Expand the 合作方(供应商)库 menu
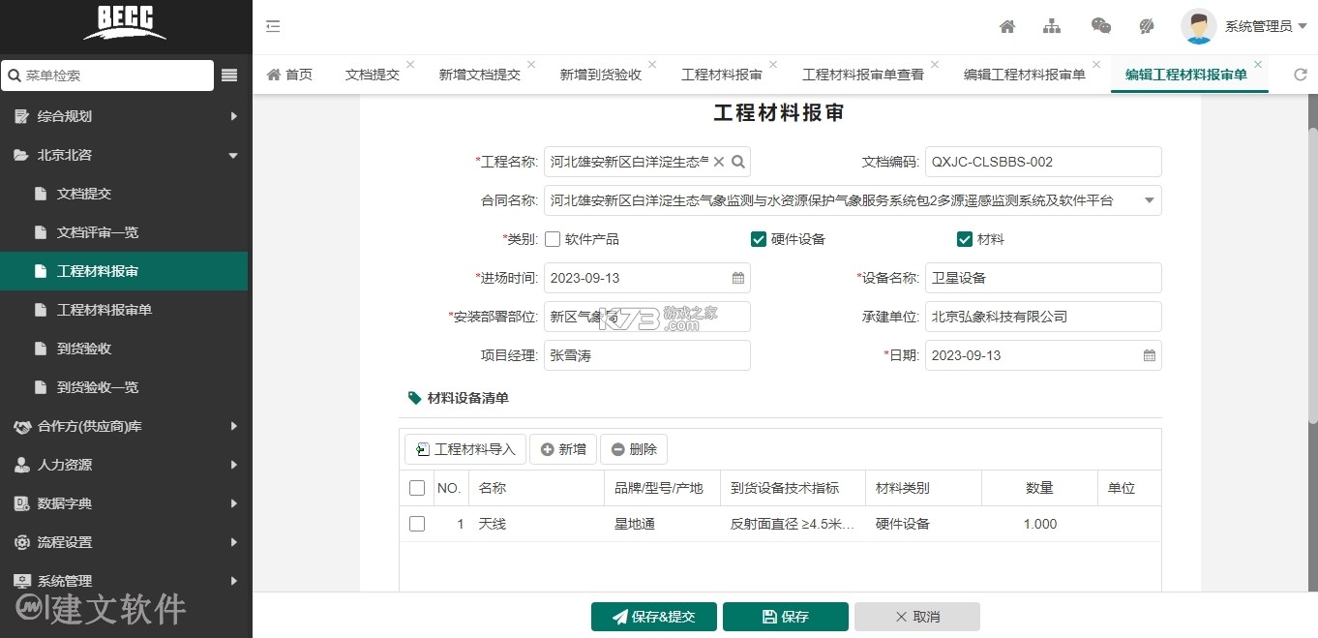 point(233,426)
